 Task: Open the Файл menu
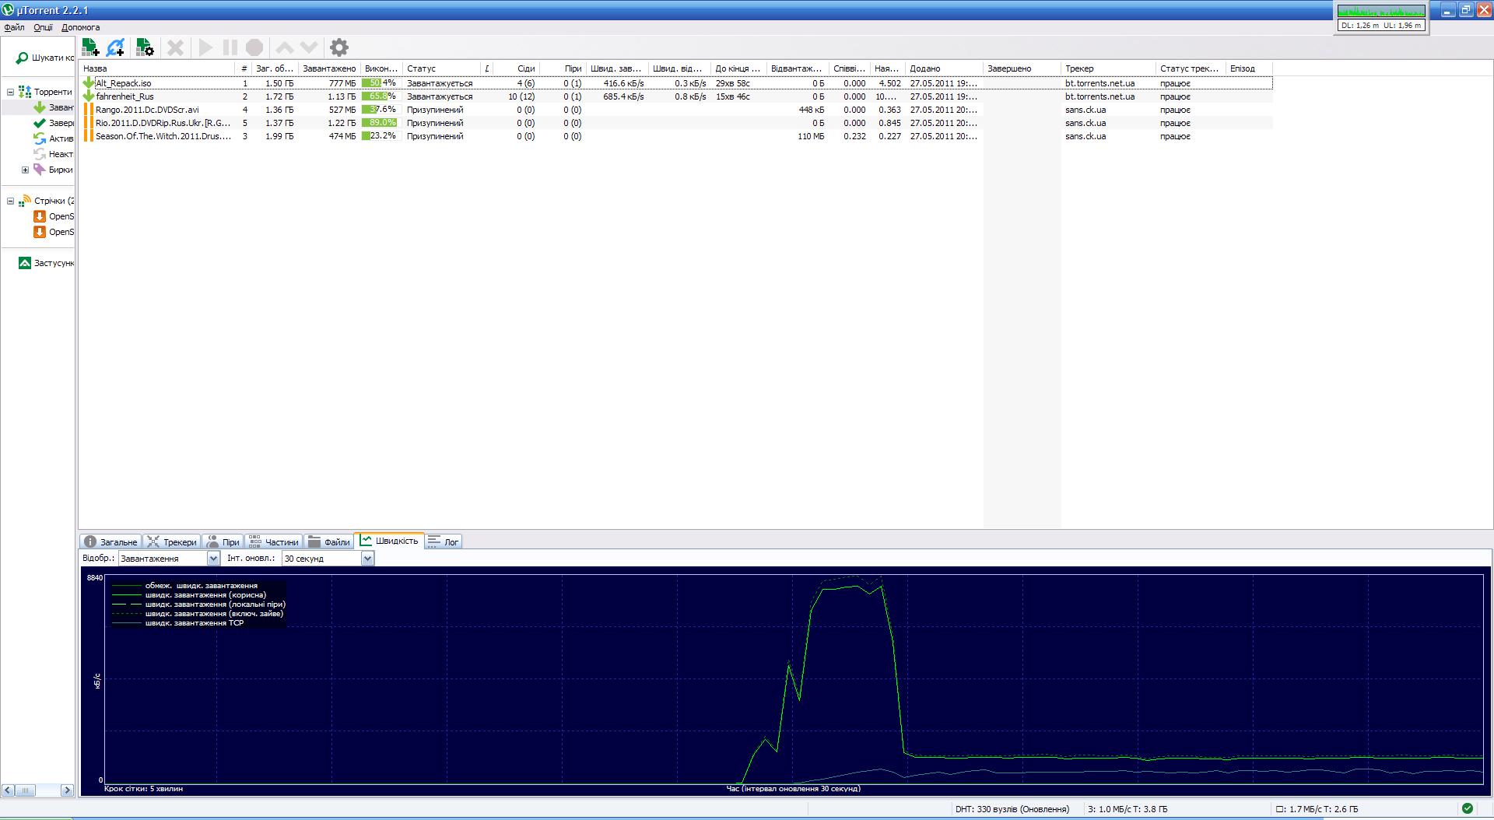(14, 27)
